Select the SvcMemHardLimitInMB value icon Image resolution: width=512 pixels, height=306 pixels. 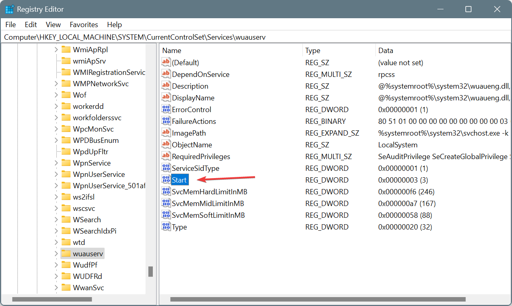[x=166, y=191]
